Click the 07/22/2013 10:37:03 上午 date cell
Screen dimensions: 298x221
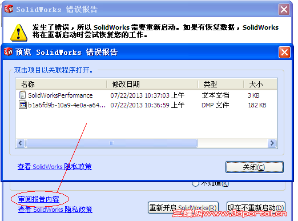click(147, 95)
